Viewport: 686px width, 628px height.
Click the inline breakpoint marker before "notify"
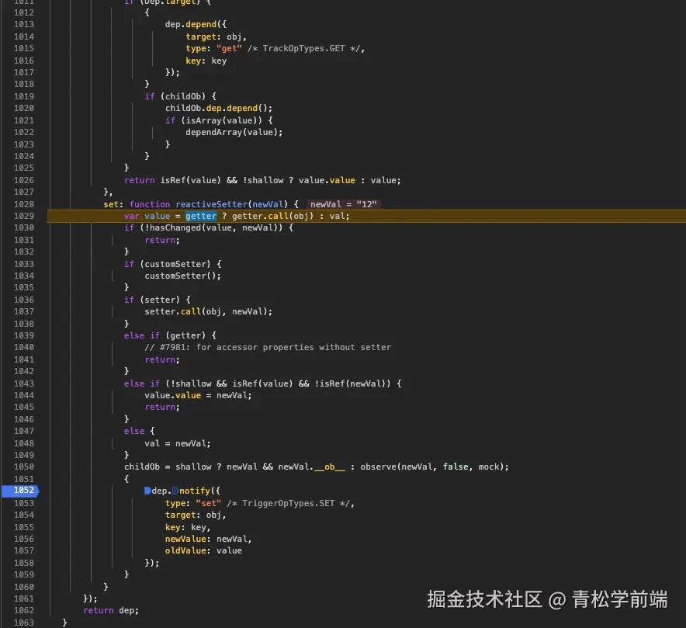tap(176, 491)
